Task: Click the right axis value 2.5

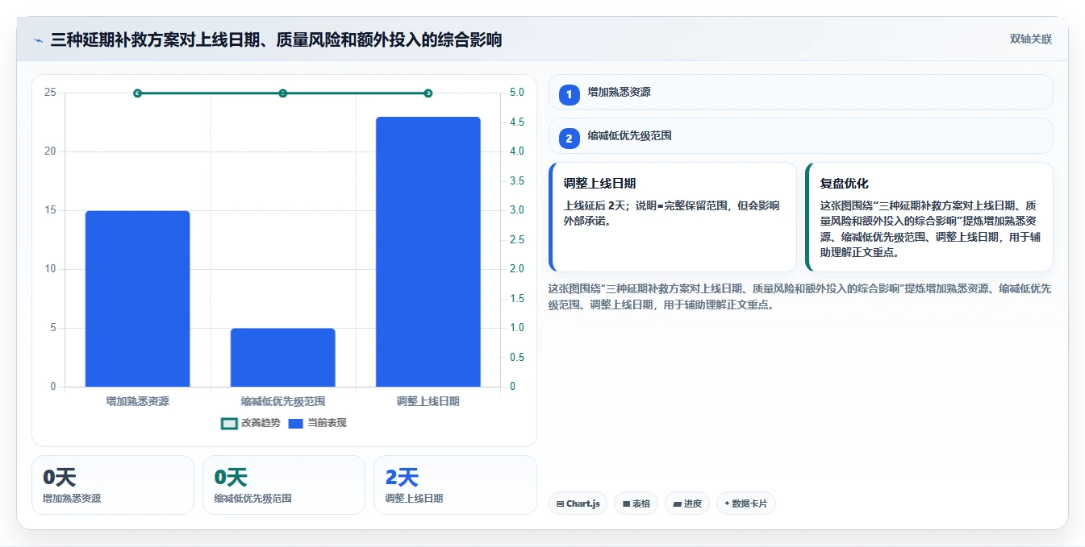Action: pos(516,240)
